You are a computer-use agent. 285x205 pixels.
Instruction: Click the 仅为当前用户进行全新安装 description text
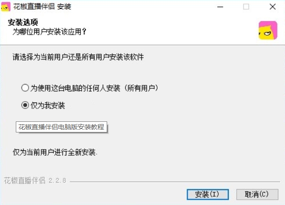[x=55, y=152]
